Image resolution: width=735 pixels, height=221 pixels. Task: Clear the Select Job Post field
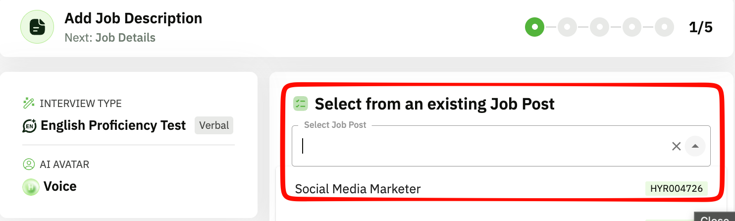676,146
